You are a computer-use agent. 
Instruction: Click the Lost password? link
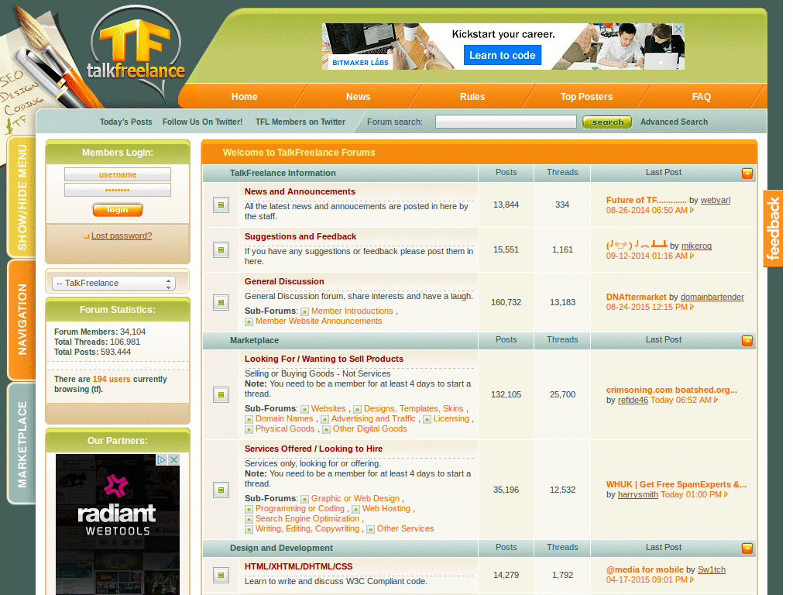tap(122, 236)
